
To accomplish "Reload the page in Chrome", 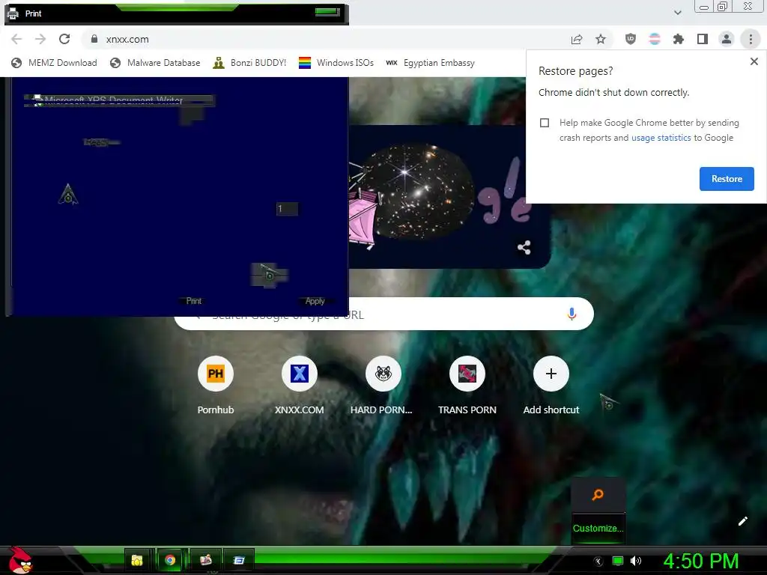I will pyautogui.click(x=64, y=39).
